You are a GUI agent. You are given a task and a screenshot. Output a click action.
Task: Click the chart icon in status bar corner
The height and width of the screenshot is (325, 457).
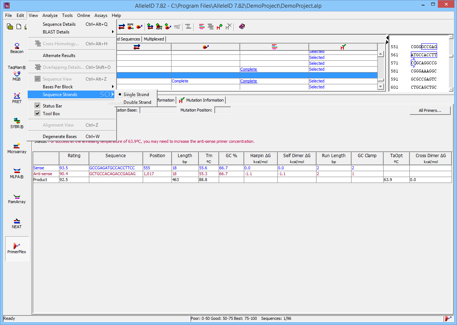pos(449,318)
